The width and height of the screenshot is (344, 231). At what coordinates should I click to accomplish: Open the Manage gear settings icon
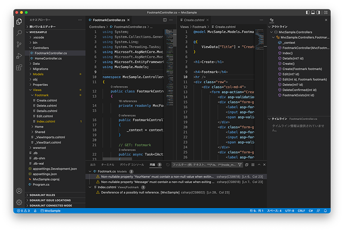pyautogui.click(x=19, y=202)
